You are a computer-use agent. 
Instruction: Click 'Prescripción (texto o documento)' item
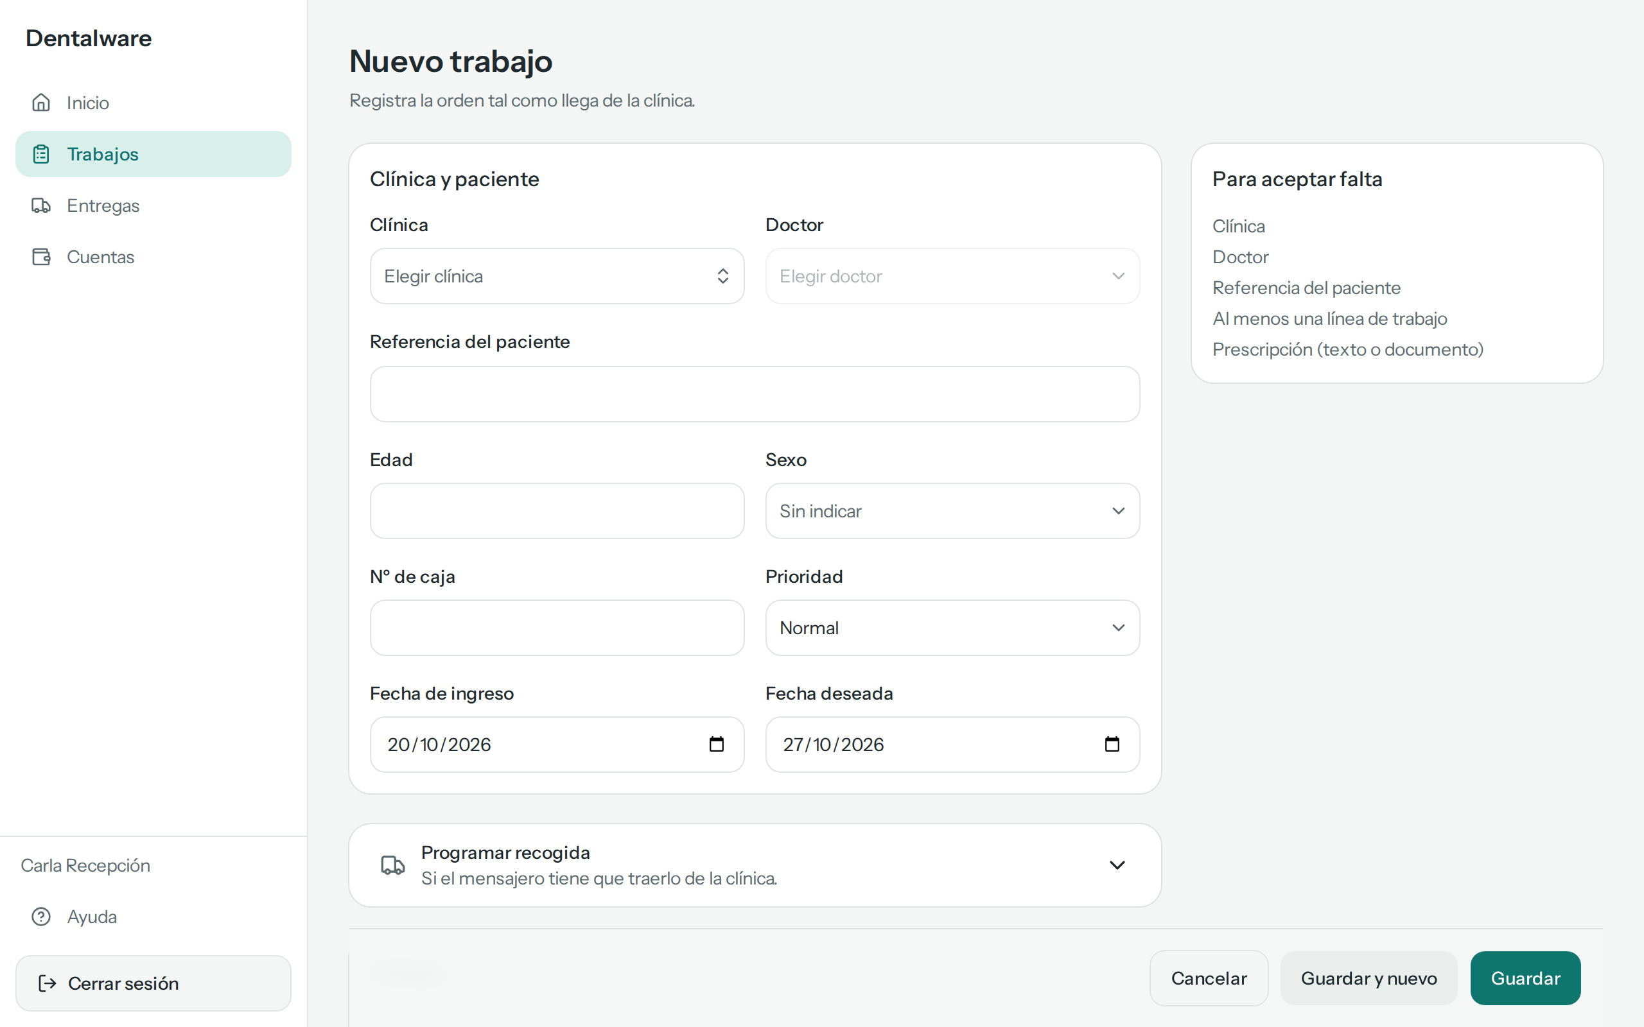pos(1348,349)
